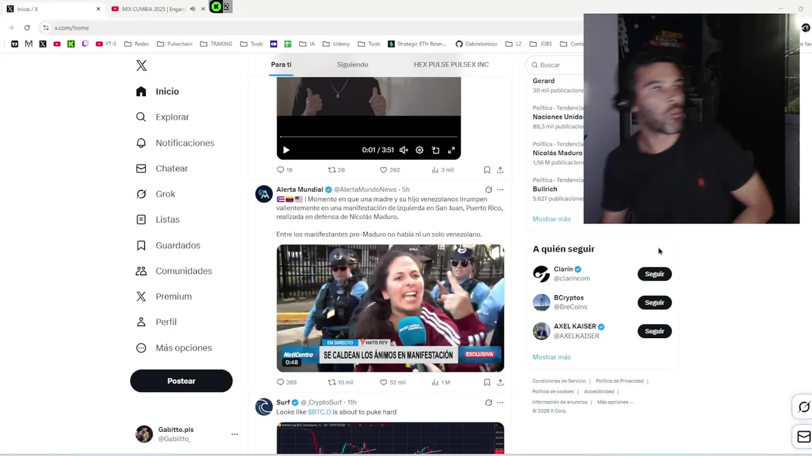
Task: Like the post with 262 likes
Action: [x=390, y=170]
